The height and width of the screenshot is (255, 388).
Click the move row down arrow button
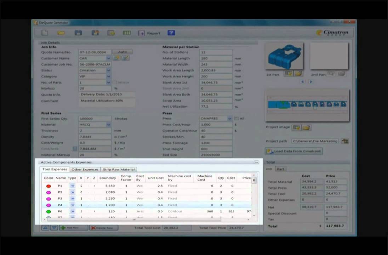click(54, 228)
